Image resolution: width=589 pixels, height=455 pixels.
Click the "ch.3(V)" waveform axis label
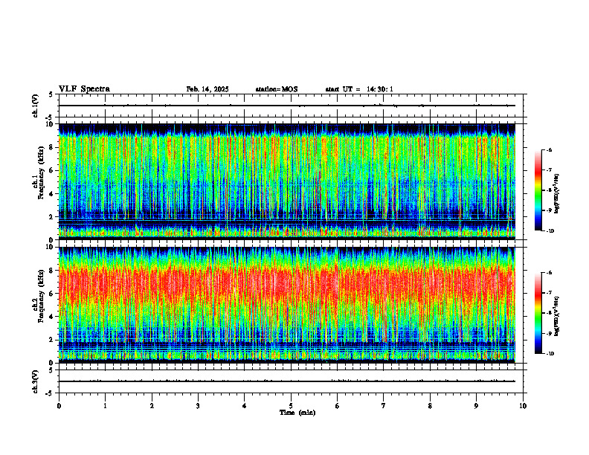coord(35,381)
